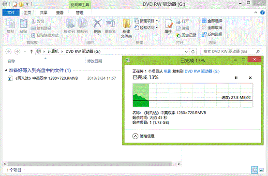
Task: Click DVD RW 驱动器 (G:) breadcrumb segment
Action: click(x=83, y=51)
